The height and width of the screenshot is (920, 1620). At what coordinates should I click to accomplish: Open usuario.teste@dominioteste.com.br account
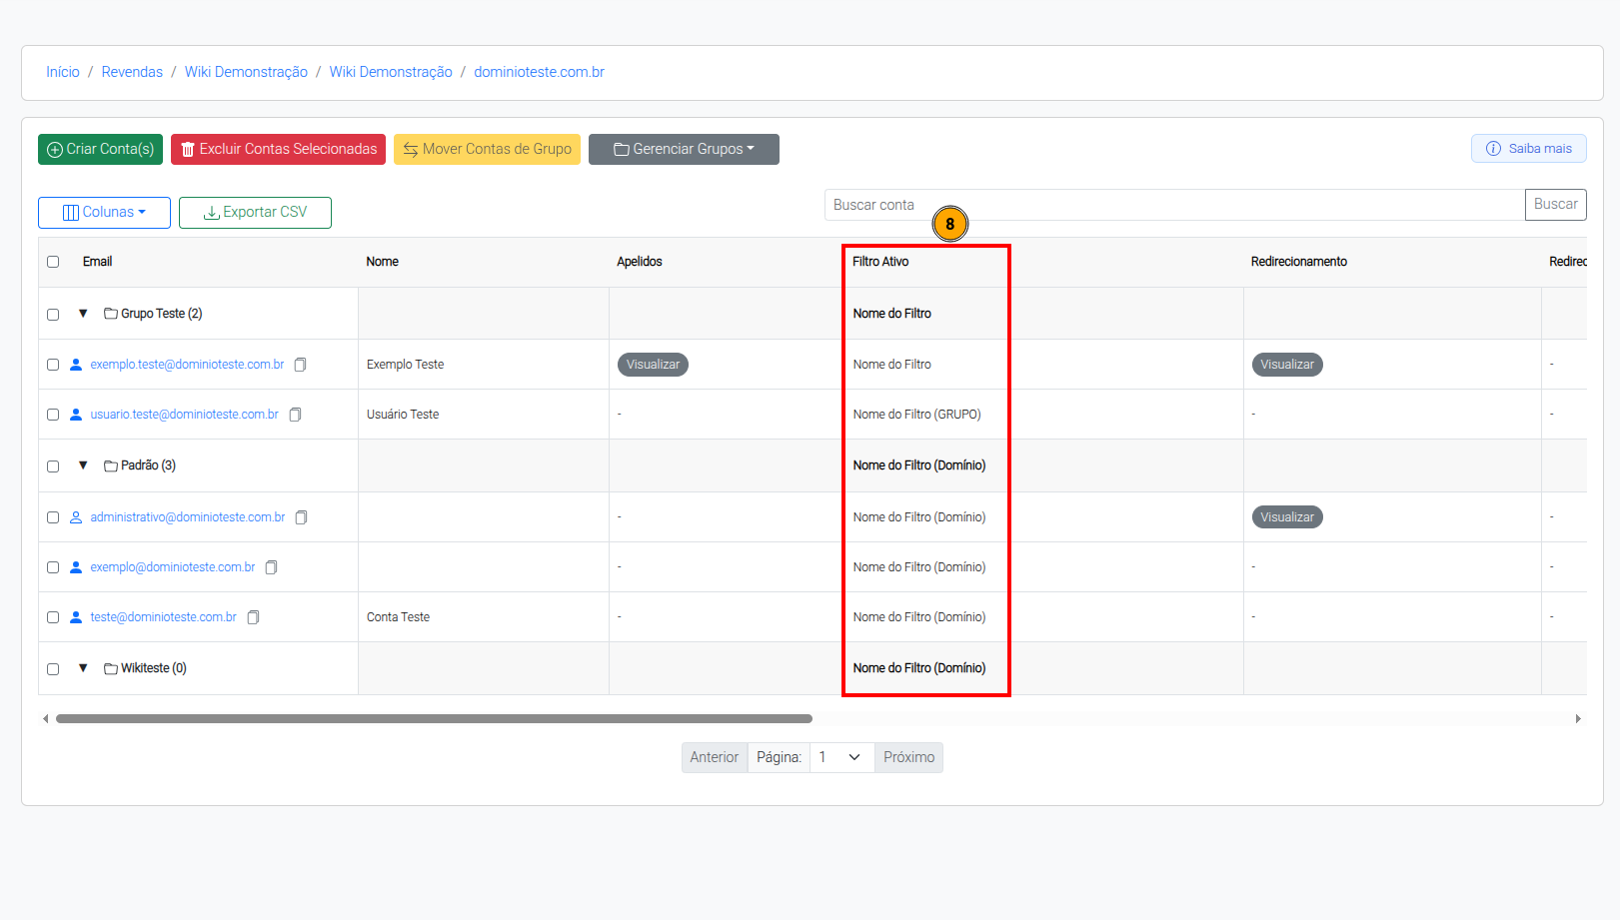184,415
